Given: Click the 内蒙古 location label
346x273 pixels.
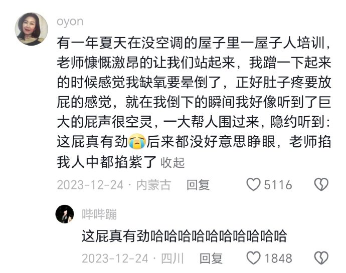Looking at the screenshot, I should pos(154,185).
